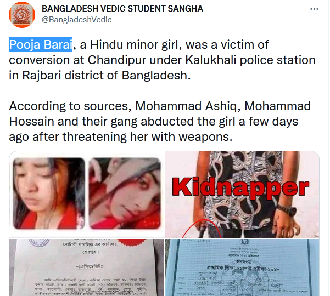Click the Bangladesh Vedic Student Sangha profile avatar

22,15
